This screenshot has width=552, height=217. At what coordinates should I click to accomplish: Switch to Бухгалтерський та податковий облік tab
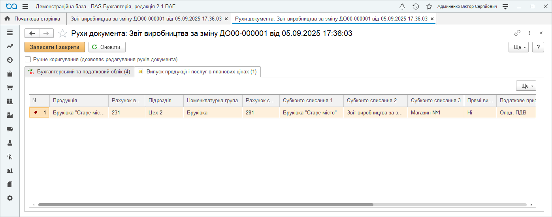click(x=79, y=72)
